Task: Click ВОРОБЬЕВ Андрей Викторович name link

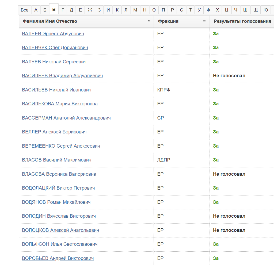Action: (x=58, y=258)
